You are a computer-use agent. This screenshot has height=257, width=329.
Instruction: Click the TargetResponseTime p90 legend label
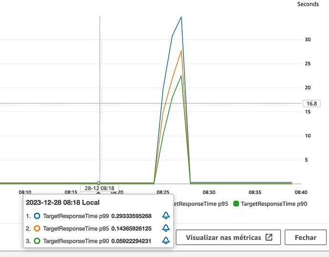(x=274, y=204)
